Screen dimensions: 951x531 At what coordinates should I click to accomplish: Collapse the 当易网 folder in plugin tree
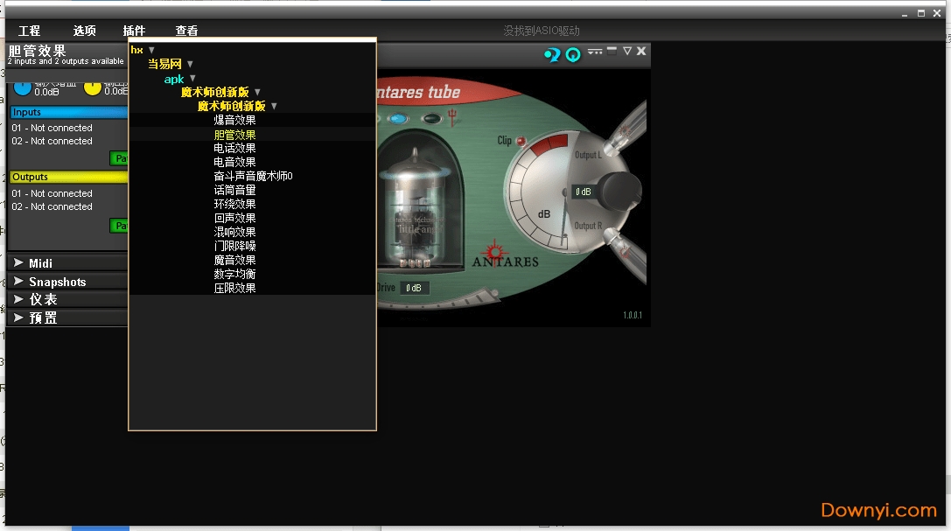pyautogui.click(x=190, y=64)
